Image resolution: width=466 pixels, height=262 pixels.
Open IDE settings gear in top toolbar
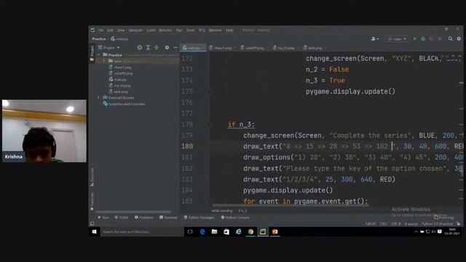[x=459, y=39]
